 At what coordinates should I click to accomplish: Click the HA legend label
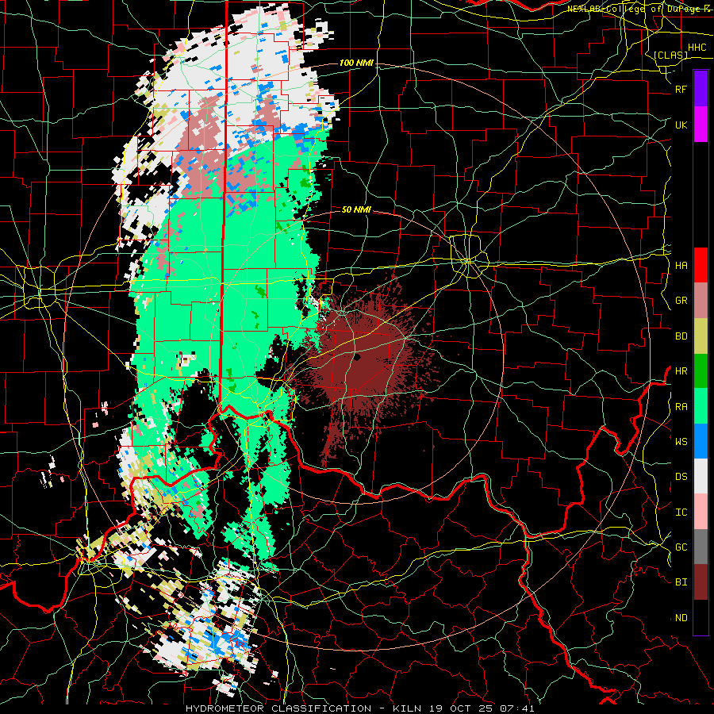coord(681,266)
